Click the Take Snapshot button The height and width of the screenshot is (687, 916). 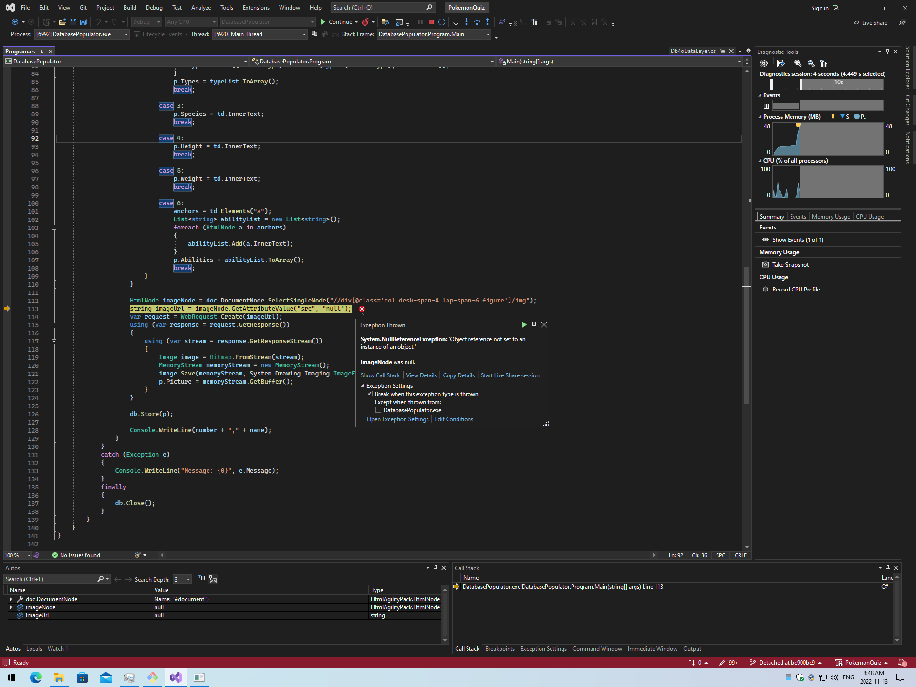791,265
